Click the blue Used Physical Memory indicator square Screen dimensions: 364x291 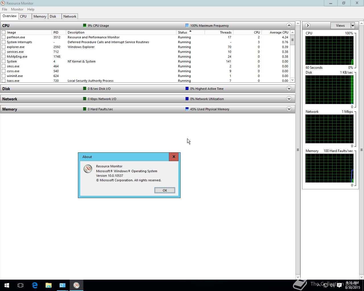click(x=187, y=109)
